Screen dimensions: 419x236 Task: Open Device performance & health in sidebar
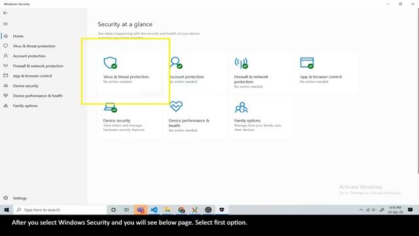38,96
